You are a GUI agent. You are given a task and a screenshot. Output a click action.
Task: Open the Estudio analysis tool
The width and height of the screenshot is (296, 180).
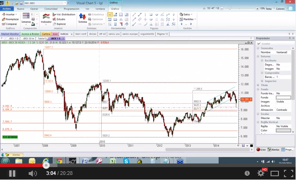click(x=59, y=19)
